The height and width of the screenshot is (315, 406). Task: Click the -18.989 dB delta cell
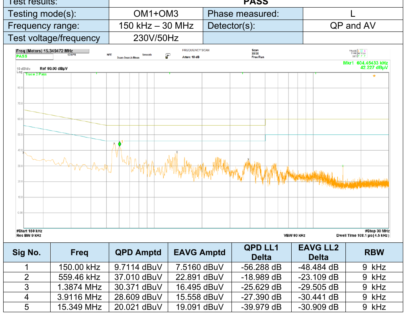[x=261, y=277]
